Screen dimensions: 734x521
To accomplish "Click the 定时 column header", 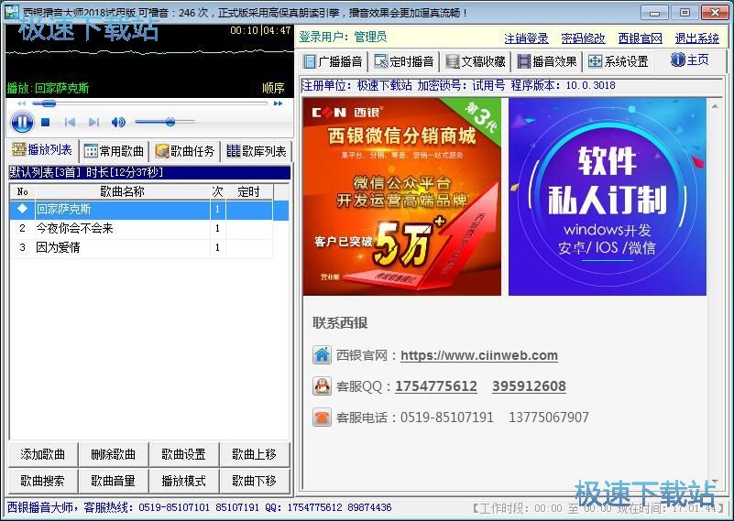I will [x=249, y=191].
